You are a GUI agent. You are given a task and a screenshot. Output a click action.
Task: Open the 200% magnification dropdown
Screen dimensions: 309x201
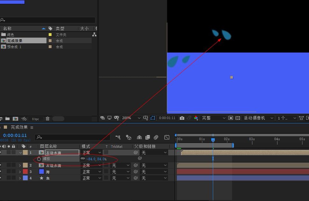(131, 118)
